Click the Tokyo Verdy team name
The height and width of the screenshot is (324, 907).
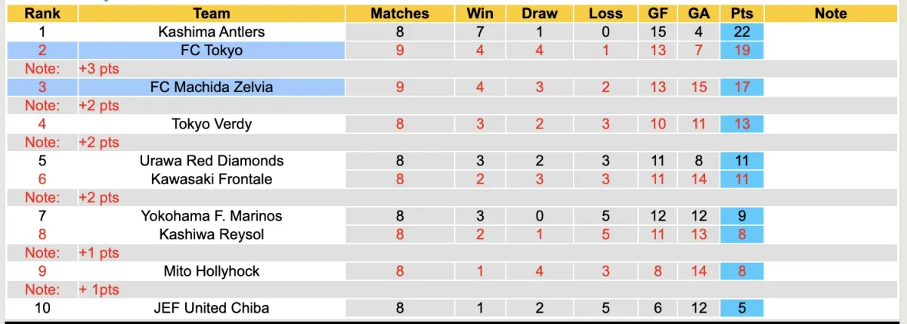[212, 124]
